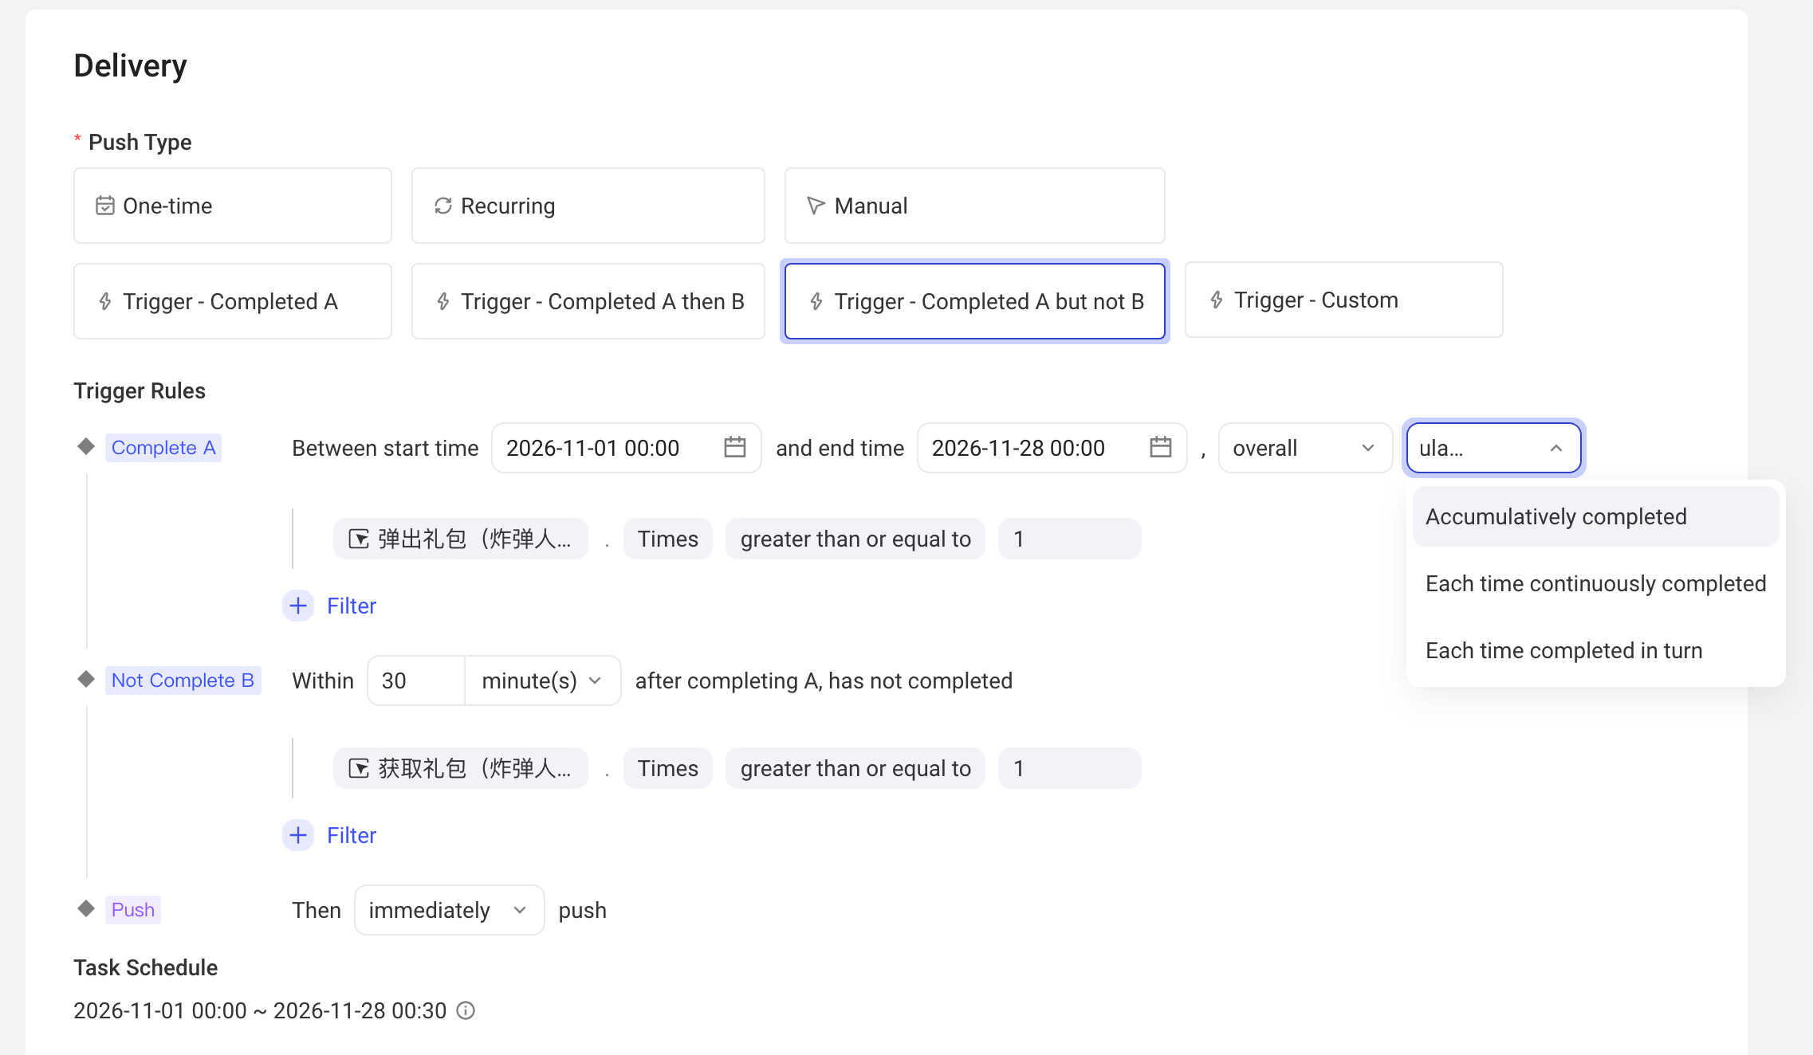Click the Push step tag
The image size is (1813, 1055).
(133, 910)
